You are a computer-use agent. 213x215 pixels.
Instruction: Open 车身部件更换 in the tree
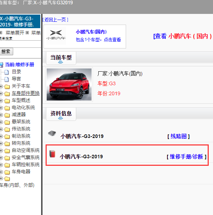pyautogui.click(x=26, y=93)
